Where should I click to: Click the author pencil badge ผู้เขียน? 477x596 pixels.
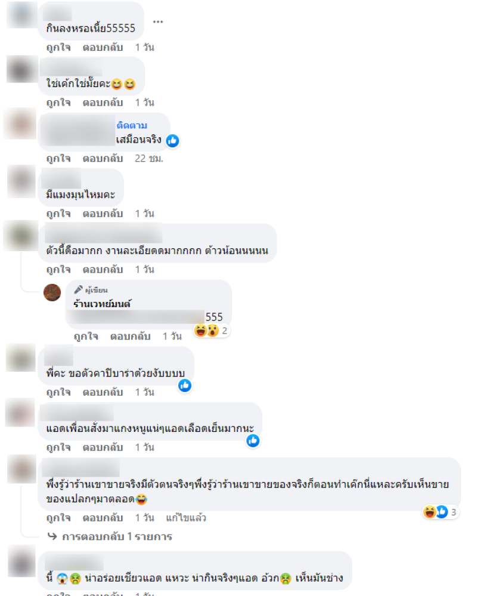tap(91, 290)
